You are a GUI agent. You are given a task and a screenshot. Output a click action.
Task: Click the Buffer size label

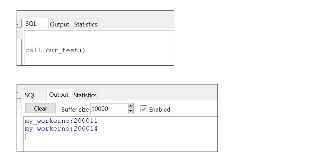75,109
